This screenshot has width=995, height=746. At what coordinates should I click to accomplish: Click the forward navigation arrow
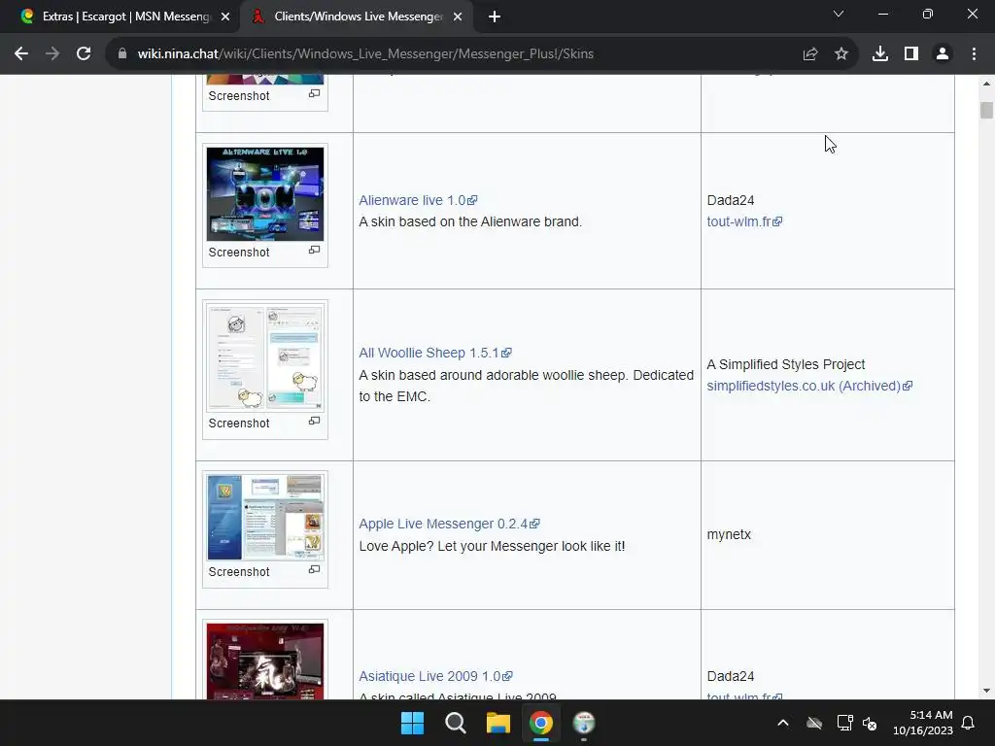[x=52, y=54]
